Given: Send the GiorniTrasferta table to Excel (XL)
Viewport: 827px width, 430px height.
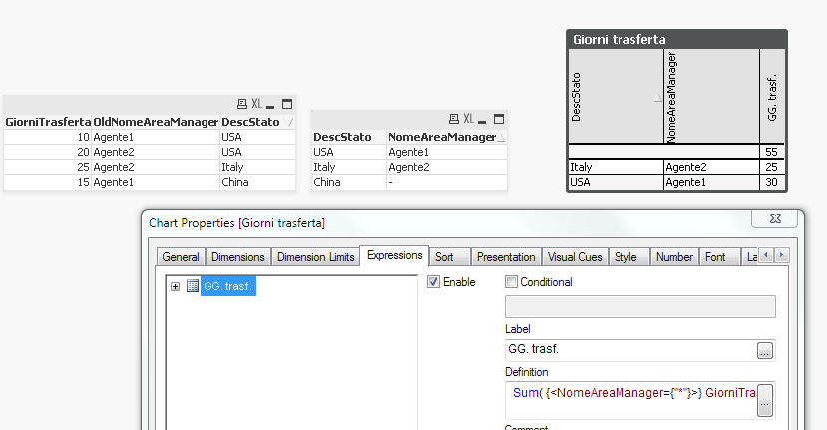Looking at the screenshot, I should click(x=256, y=104).
